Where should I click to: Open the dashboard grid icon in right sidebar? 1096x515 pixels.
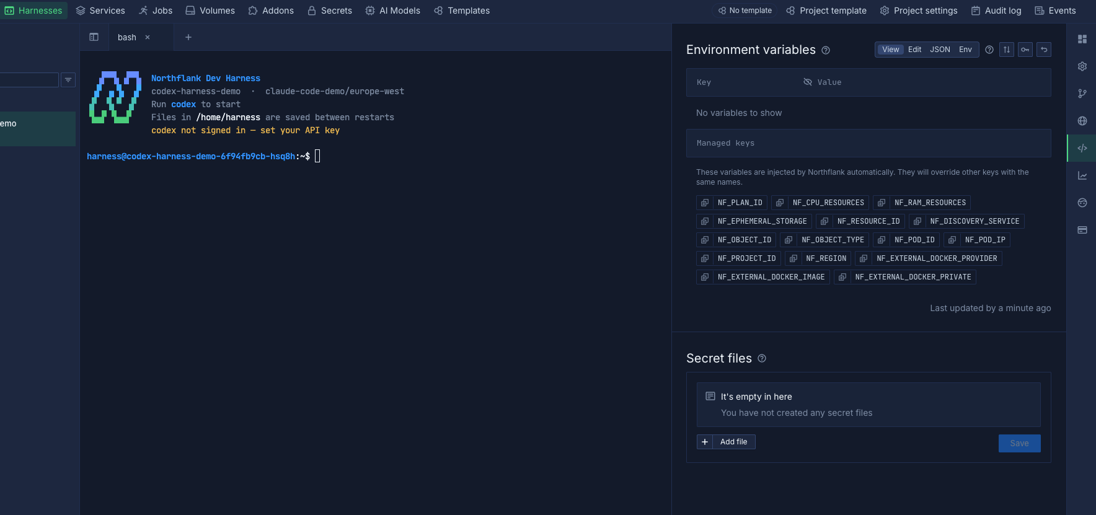point(1082,39)
